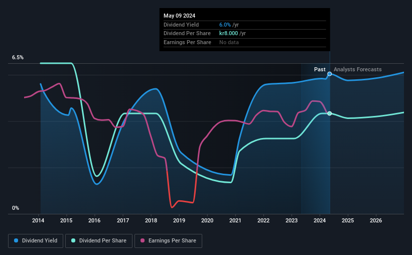Click the blue Dividend Yield data point marker
This screenshot has width=412, height=255.
click(x=330, y=74)
